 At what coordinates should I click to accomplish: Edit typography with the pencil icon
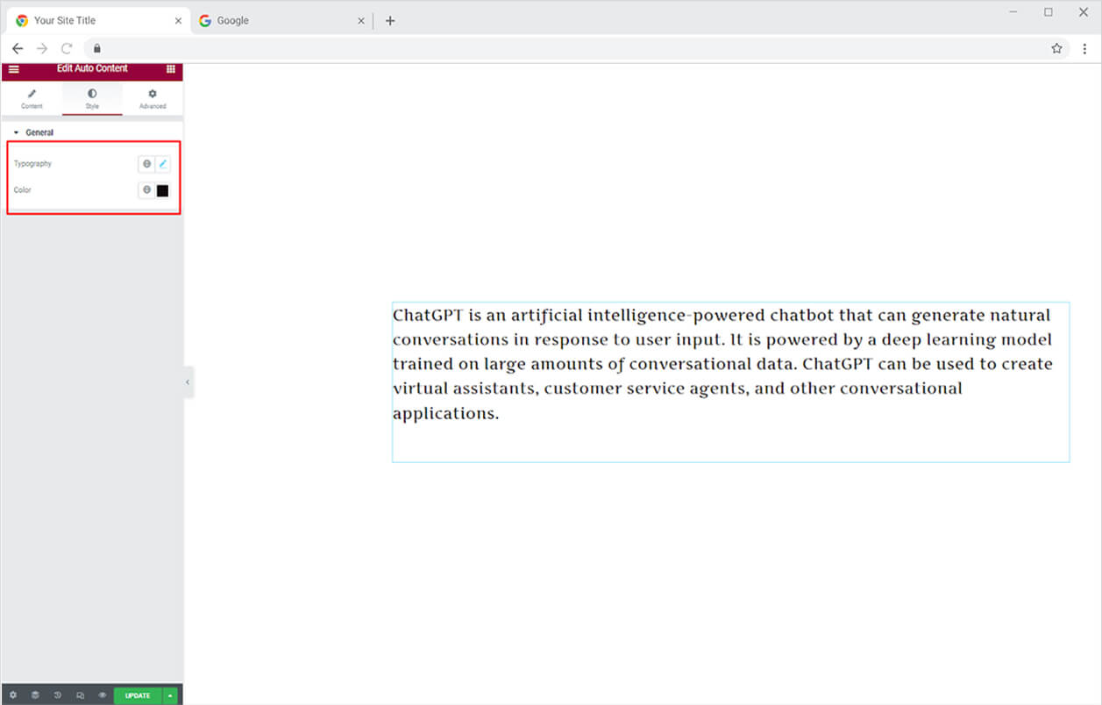(x=162, y=164)
